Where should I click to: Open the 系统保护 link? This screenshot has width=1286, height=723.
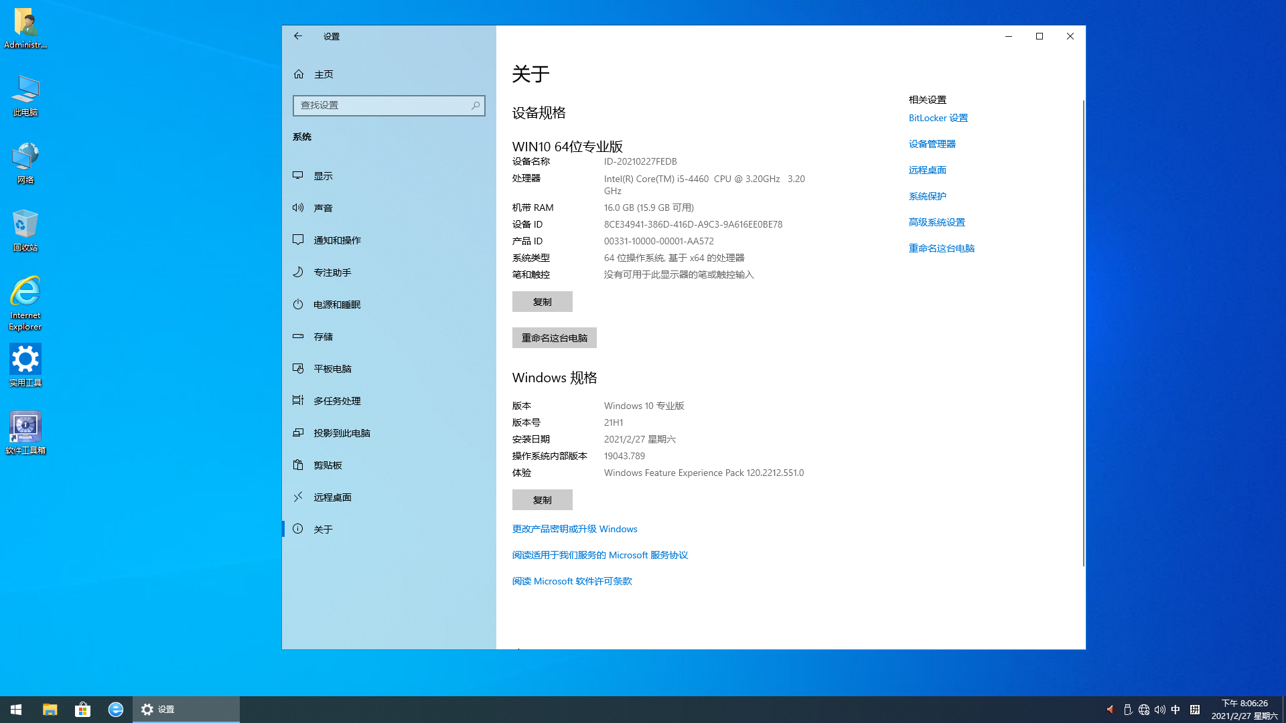point(928,196)
